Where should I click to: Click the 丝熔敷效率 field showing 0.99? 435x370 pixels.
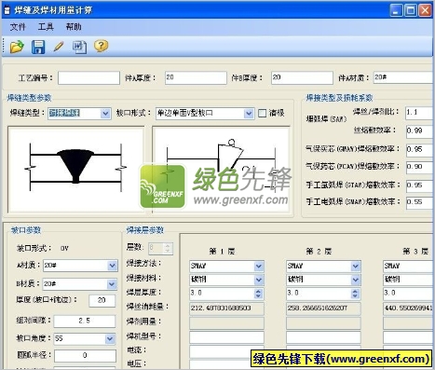pyautogui.click(x=419, y=131)
